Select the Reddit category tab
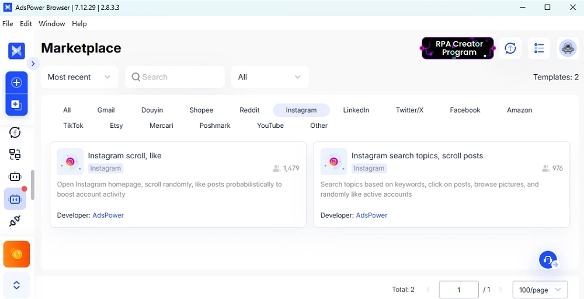The width and height of the screenshot is (584, 299). [249, 110]
